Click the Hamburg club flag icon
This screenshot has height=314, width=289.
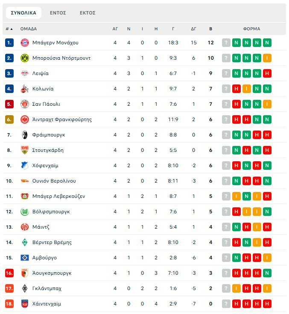pyautogui.click(x=24, y=258)
